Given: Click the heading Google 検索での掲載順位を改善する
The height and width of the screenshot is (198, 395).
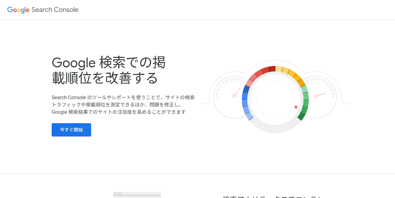Looking at the screenshot, I should coord(109,70).
